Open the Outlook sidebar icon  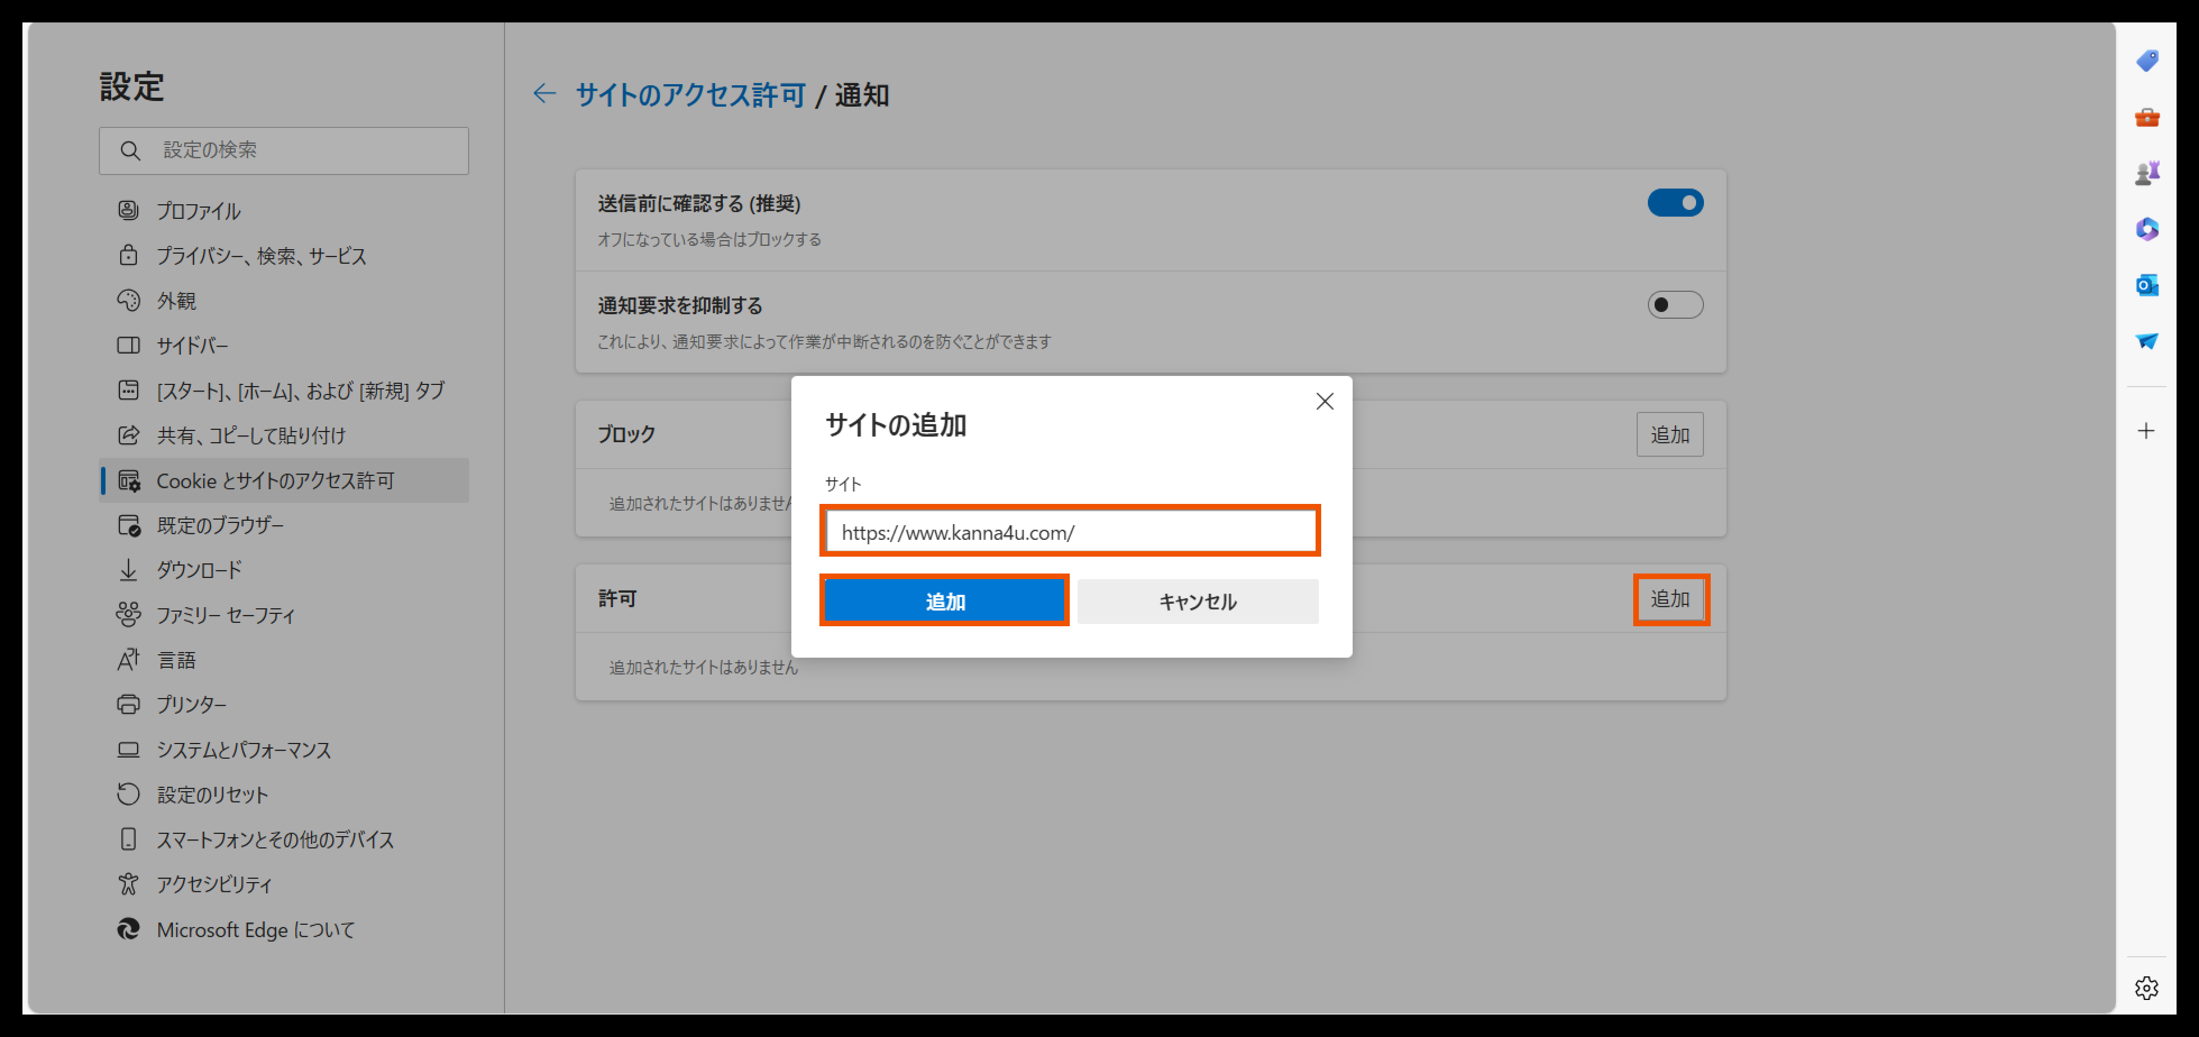pos(2146,285)
